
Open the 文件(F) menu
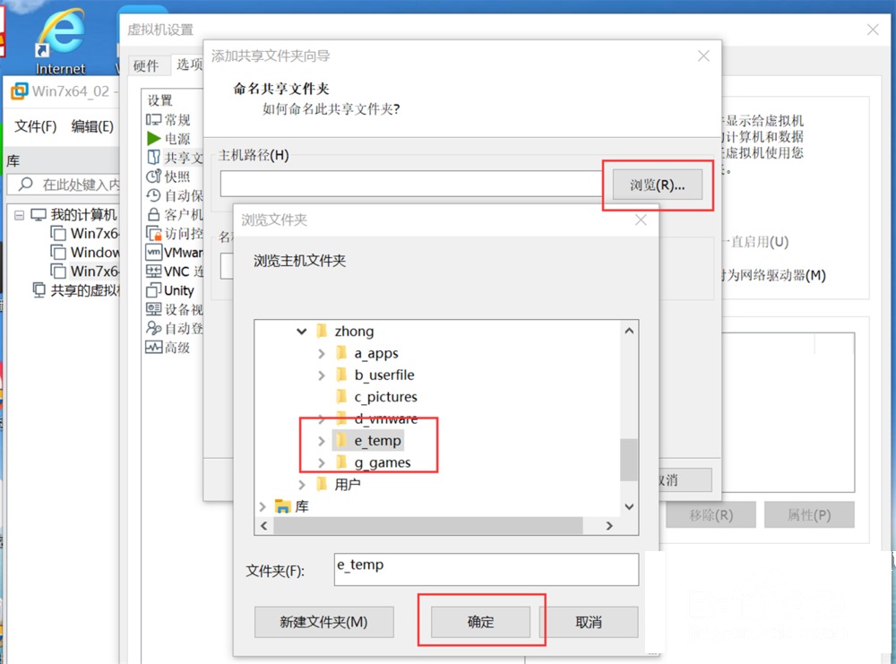pos(36,126)
